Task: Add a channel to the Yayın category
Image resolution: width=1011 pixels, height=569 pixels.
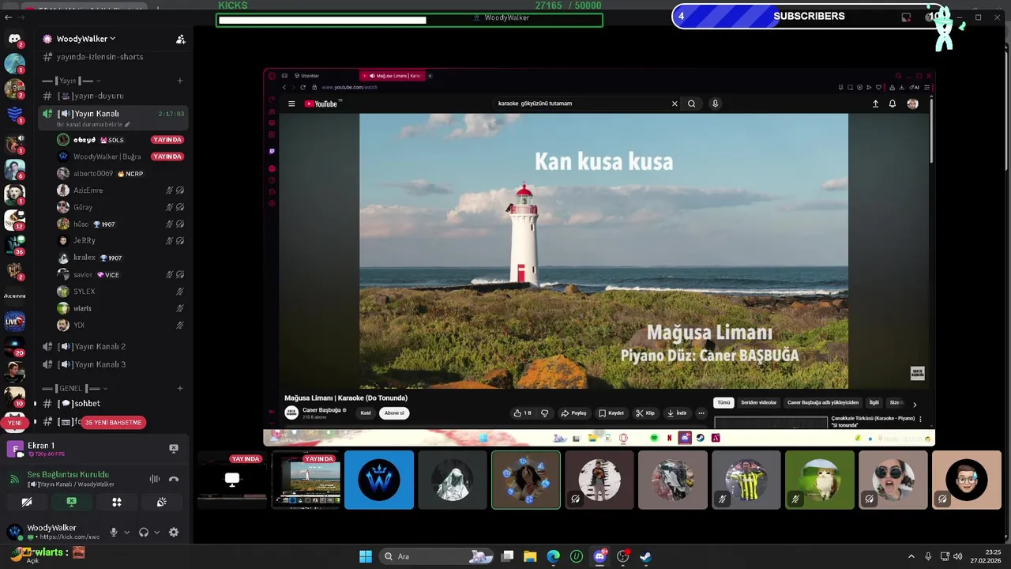Action: (x=180, y=81)
